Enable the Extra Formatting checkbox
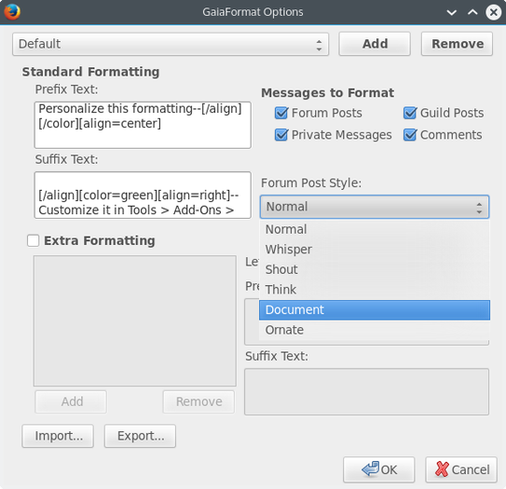This screenshot has width=506, height=489. point(34,240)
